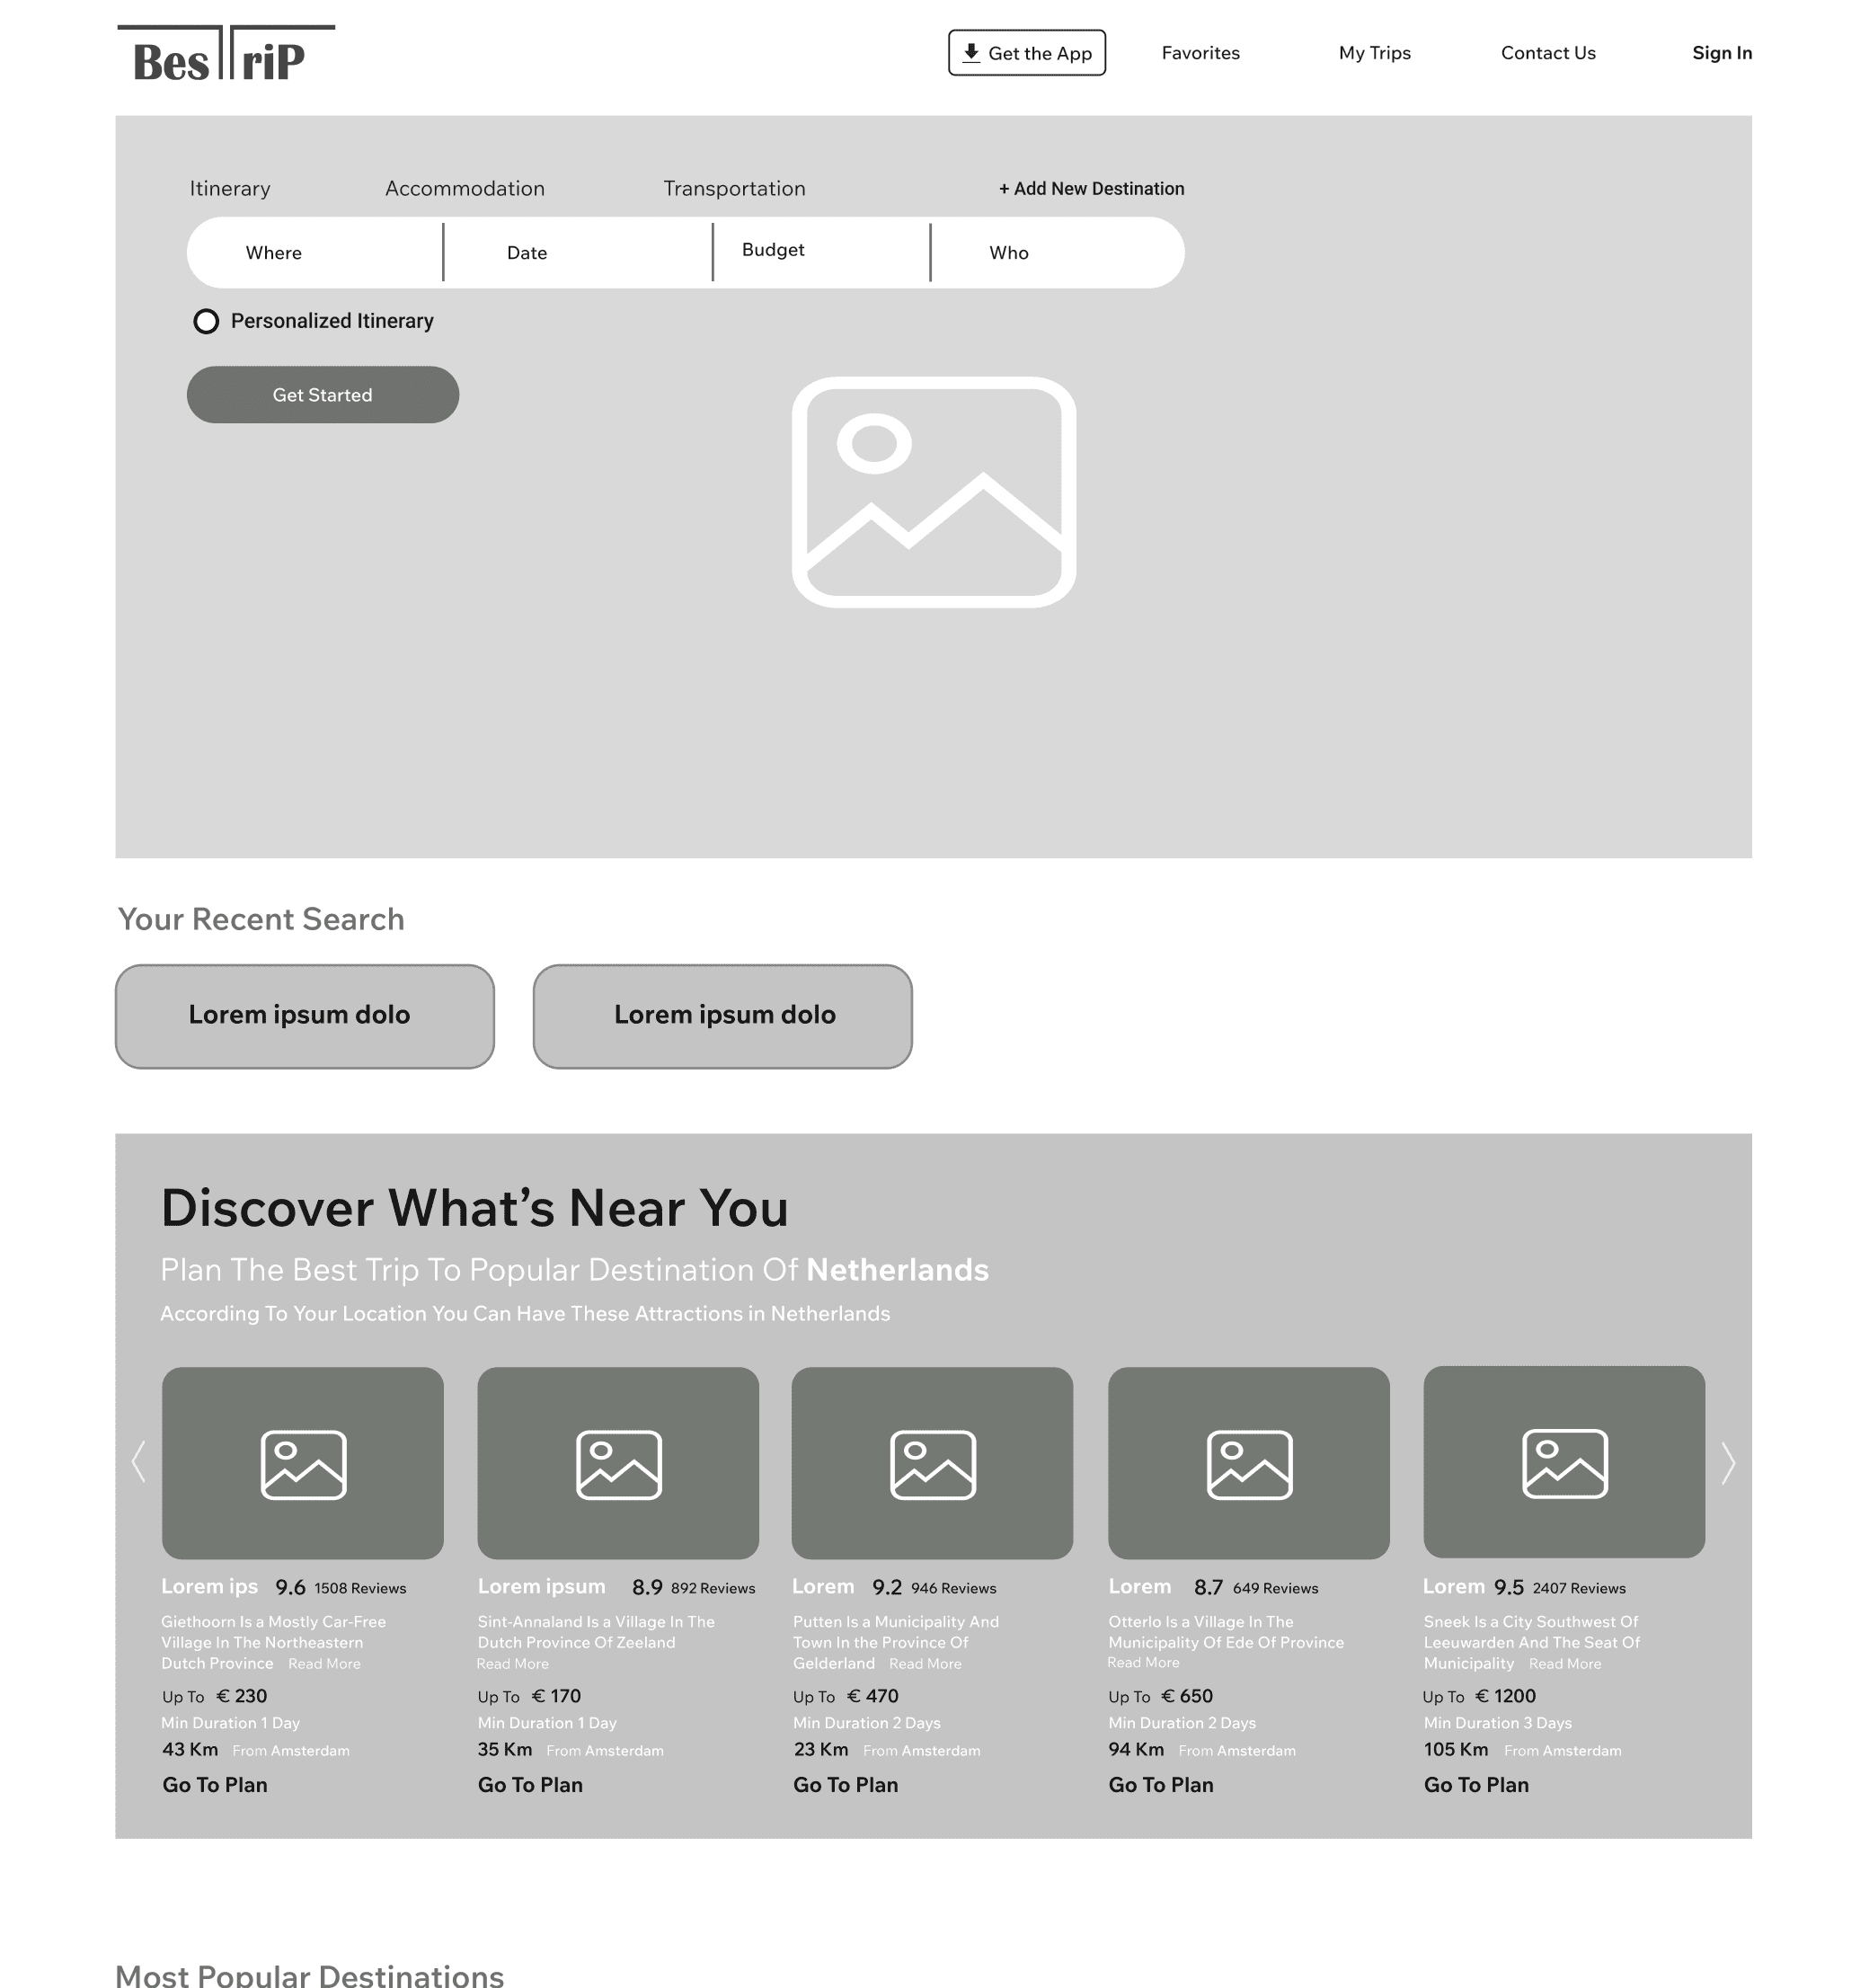Click the download icon in Get the App
This screenshot has width=1869, height=1988.
tap(970, 52)
